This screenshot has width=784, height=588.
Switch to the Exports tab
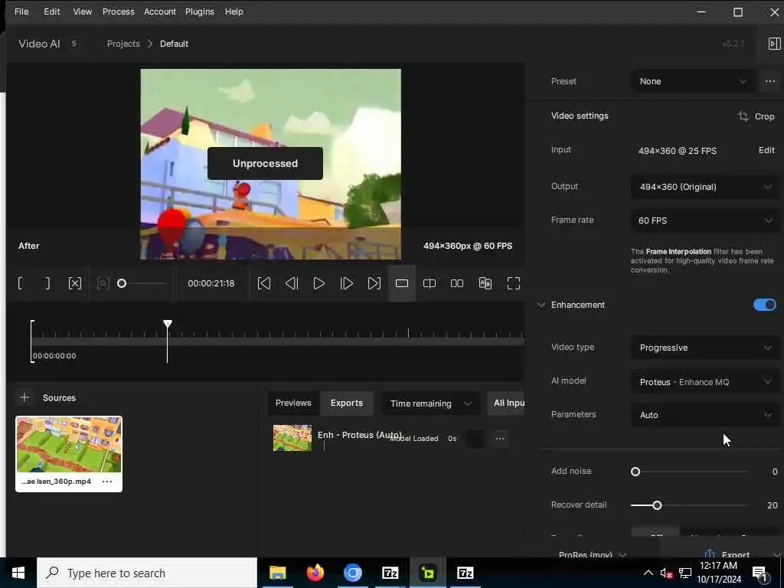point(347,403)
